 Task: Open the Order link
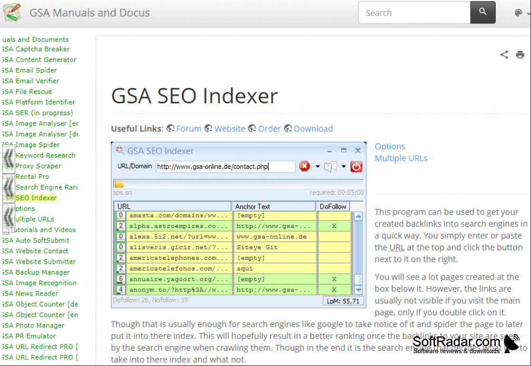(269, 129)
